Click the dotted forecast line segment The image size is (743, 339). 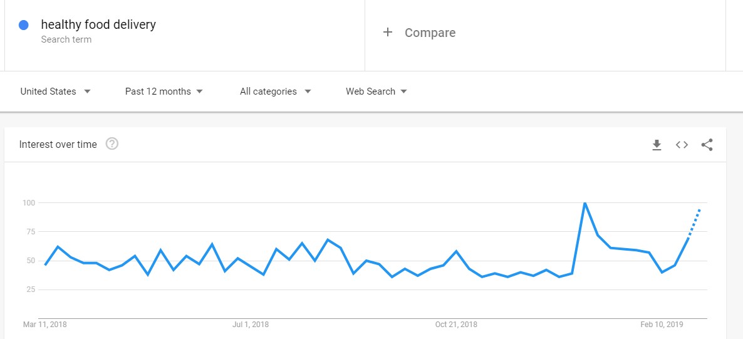click(x=694, y=223)
